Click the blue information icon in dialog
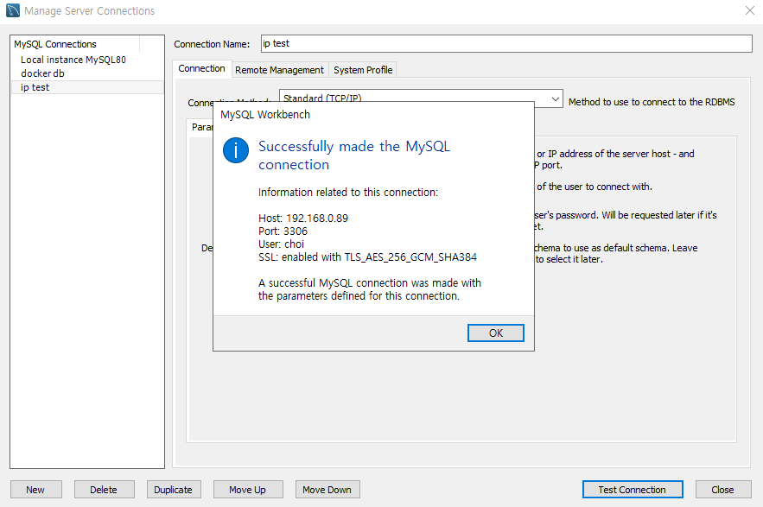This screenshot has height=507, width=763. tap(236, 150)
